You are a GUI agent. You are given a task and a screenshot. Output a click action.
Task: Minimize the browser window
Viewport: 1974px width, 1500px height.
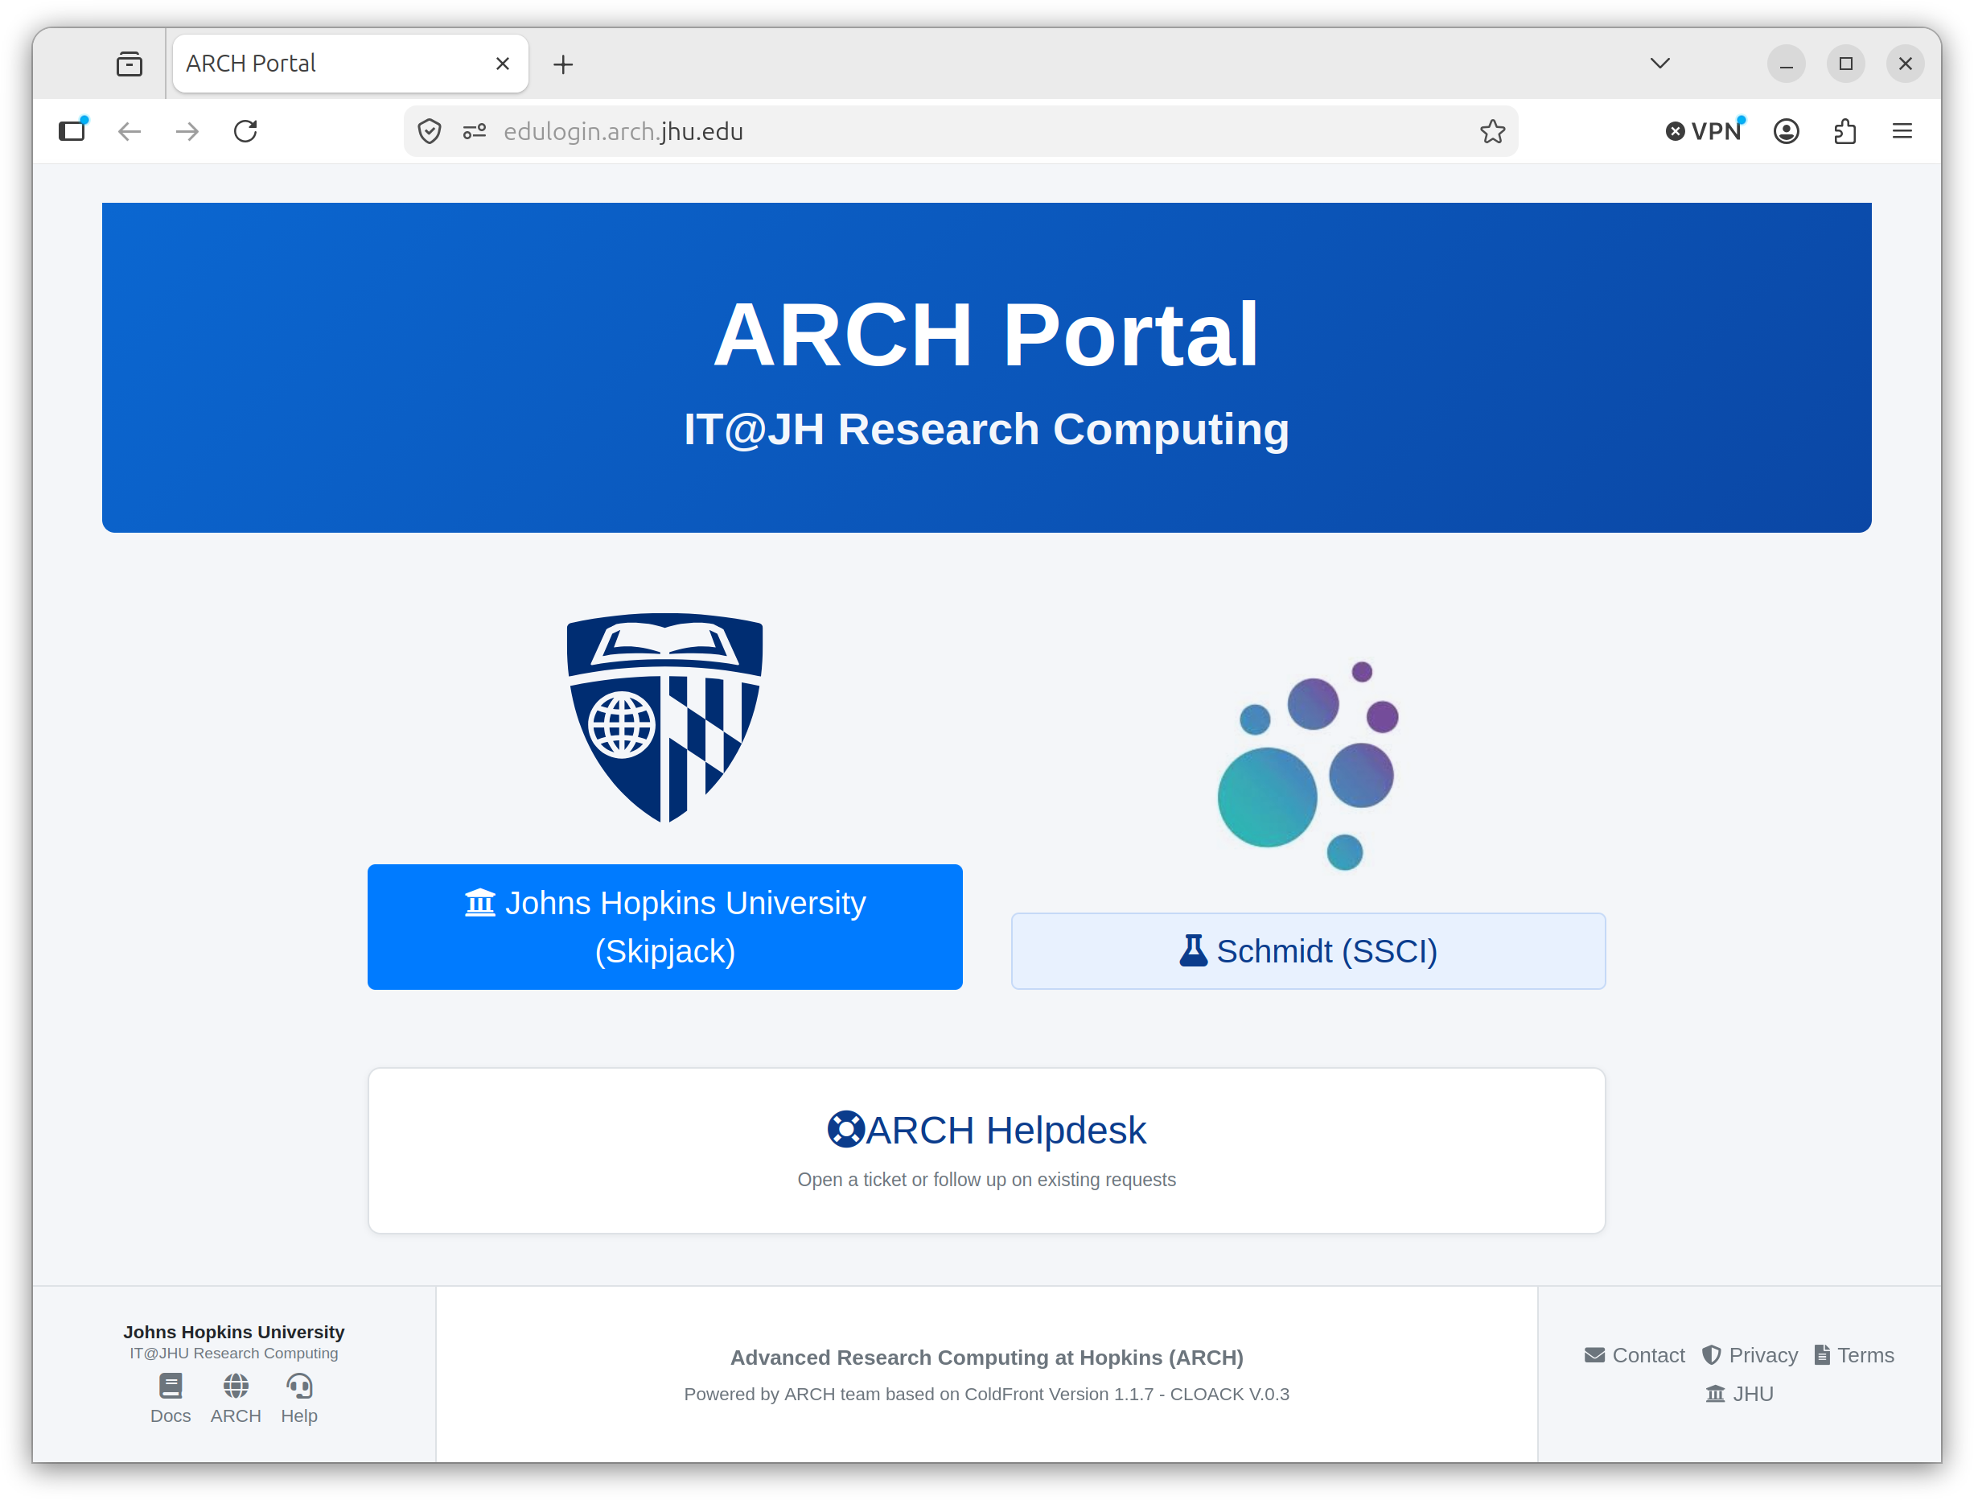point(1786,64)
